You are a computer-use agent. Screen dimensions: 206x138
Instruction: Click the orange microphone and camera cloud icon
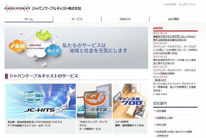coord(17,46)
